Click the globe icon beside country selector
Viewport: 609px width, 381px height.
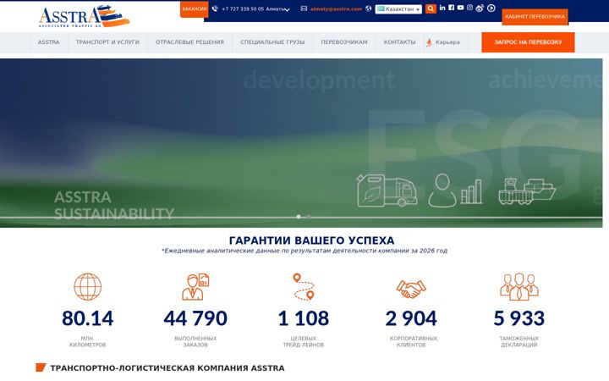(369, 8)
